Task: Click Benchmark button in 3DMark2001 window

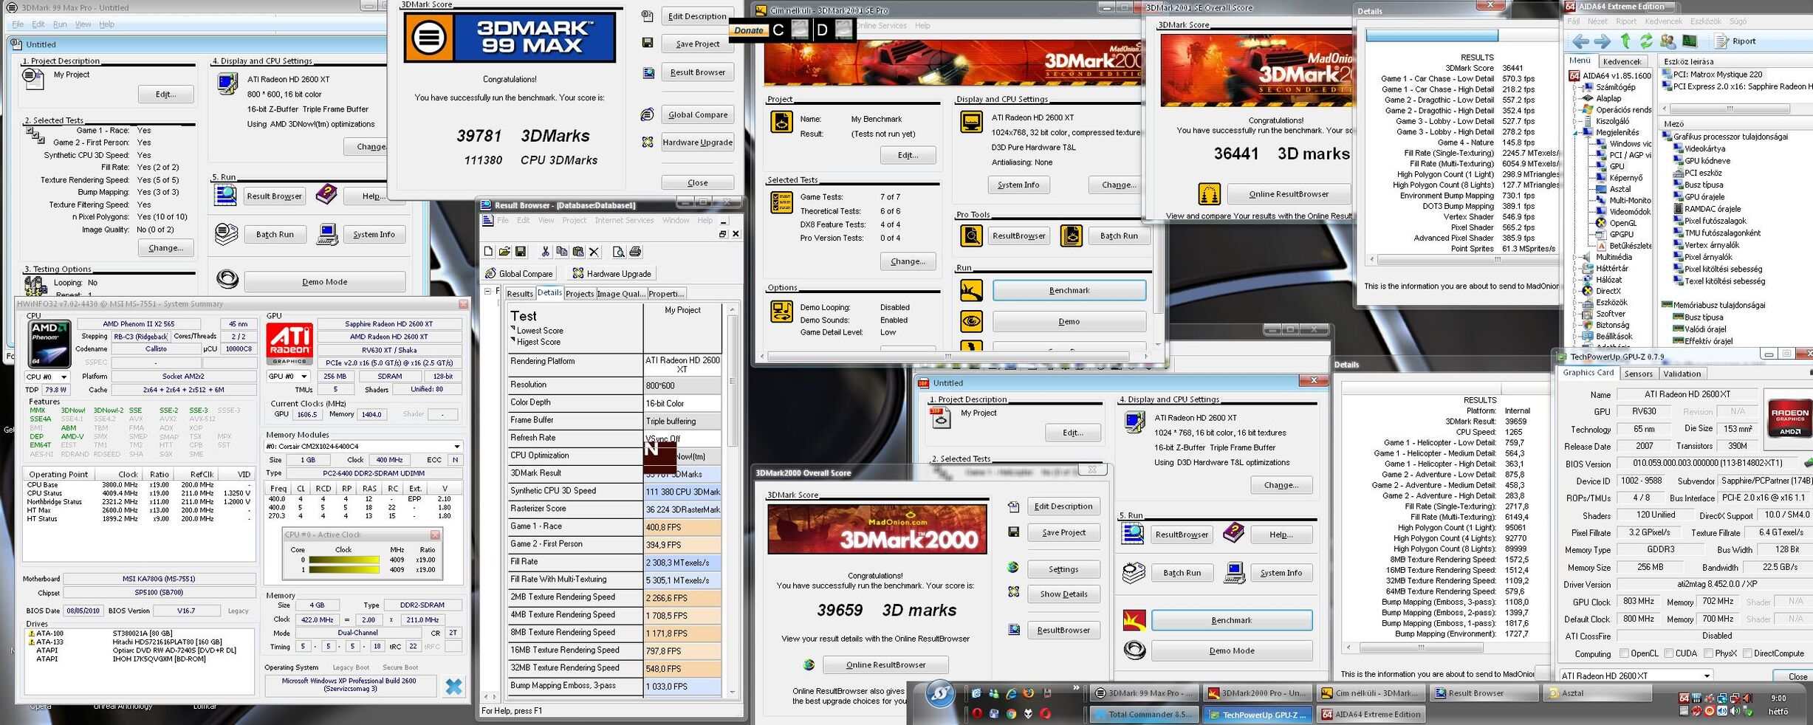Action: pyautogui.click(x=1069, y=290)
